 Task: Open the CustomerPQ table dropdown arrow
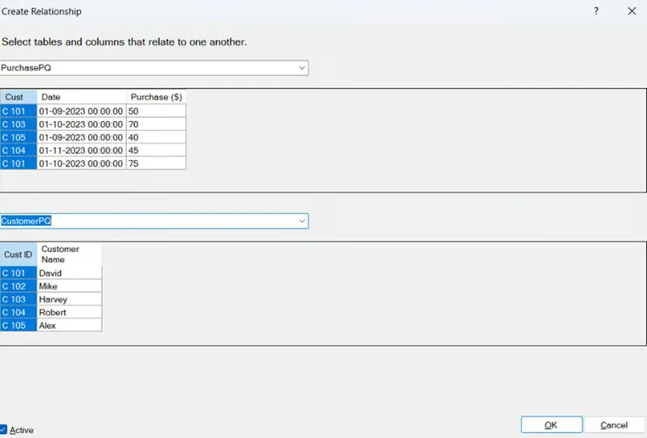pos(302,221)
